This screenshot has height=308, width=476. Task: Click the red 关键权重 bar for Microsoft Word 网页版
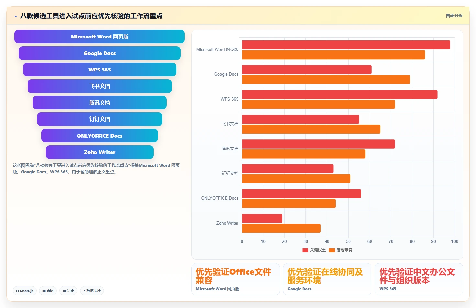(x=346, y=45)
